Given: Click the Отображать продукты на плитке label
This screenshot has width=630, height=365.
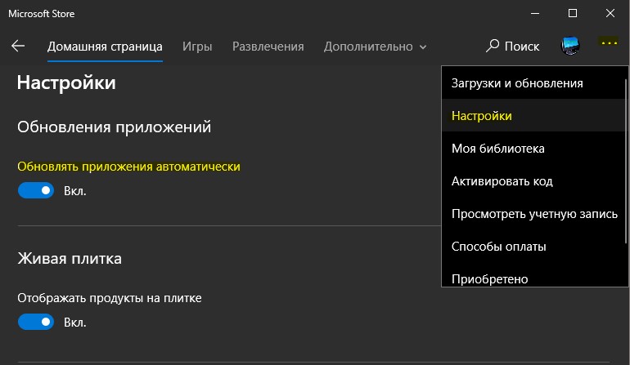Looking at the screenshot, I should 110,298.
